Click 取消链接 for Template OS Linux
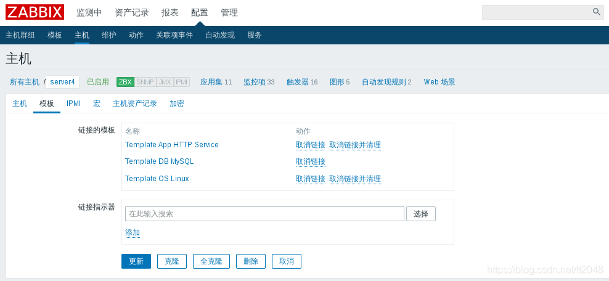Screen dimensions: 609x281 pyautogui.click(x=311, y=179)
